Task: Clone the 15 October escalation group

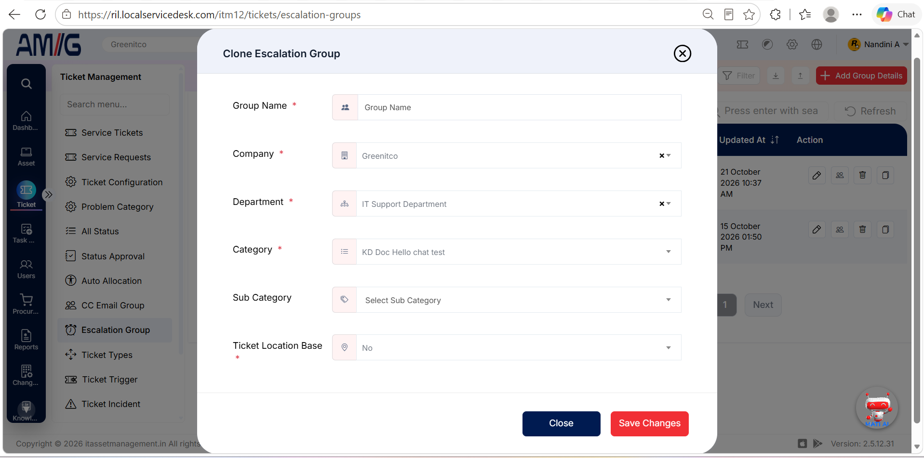Action: pyautogui.click(x=885, y=229)
